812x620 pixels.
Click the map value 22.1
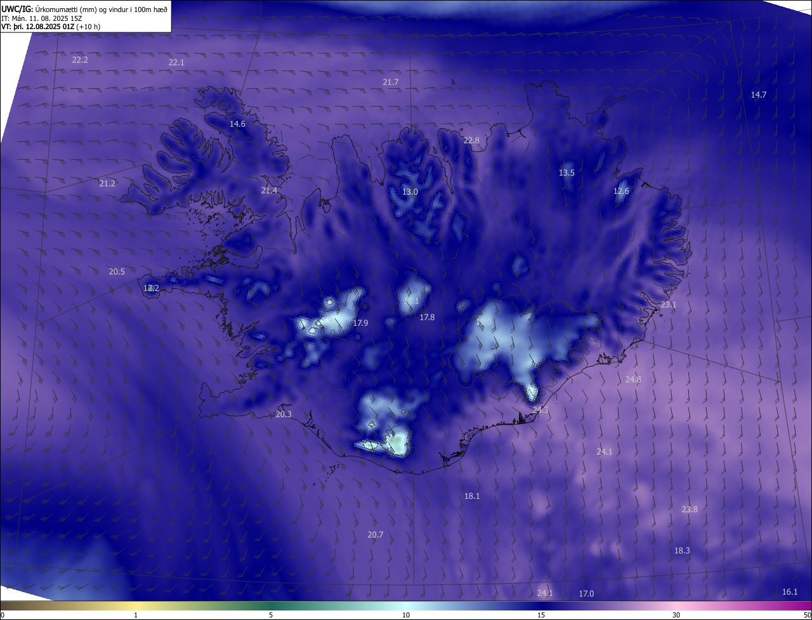pos(176,62)
